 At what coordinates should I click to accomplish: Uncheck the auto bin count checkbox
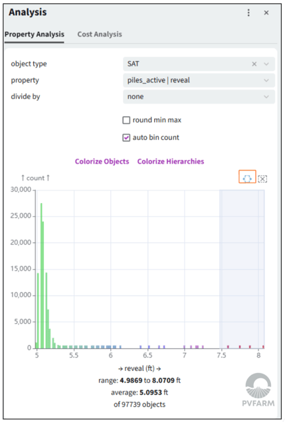126,137
